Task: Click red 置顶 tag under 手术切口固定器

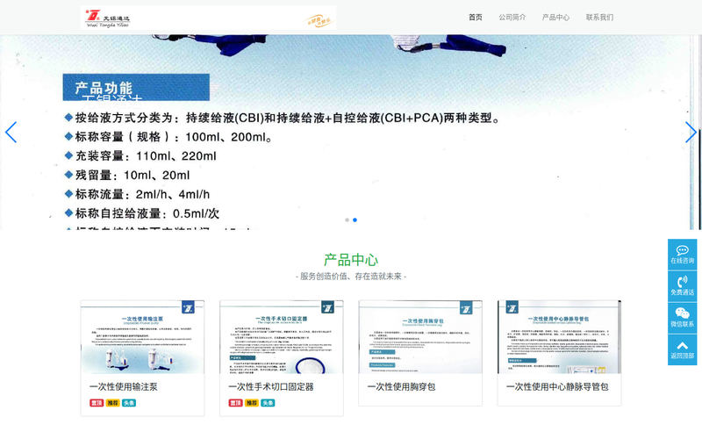Action: (235, 403)
